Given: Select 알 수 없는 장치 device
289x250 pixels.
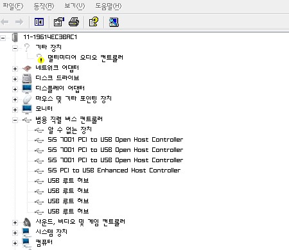Looking at the screenshot, I should pos(69,129).
